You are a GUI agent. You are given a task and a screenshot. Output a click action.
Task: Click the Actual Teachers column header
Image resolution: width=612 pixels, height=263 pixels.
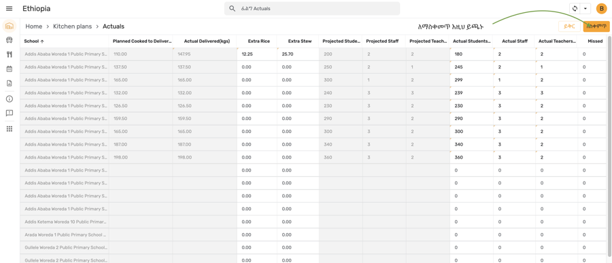point(557,41)
